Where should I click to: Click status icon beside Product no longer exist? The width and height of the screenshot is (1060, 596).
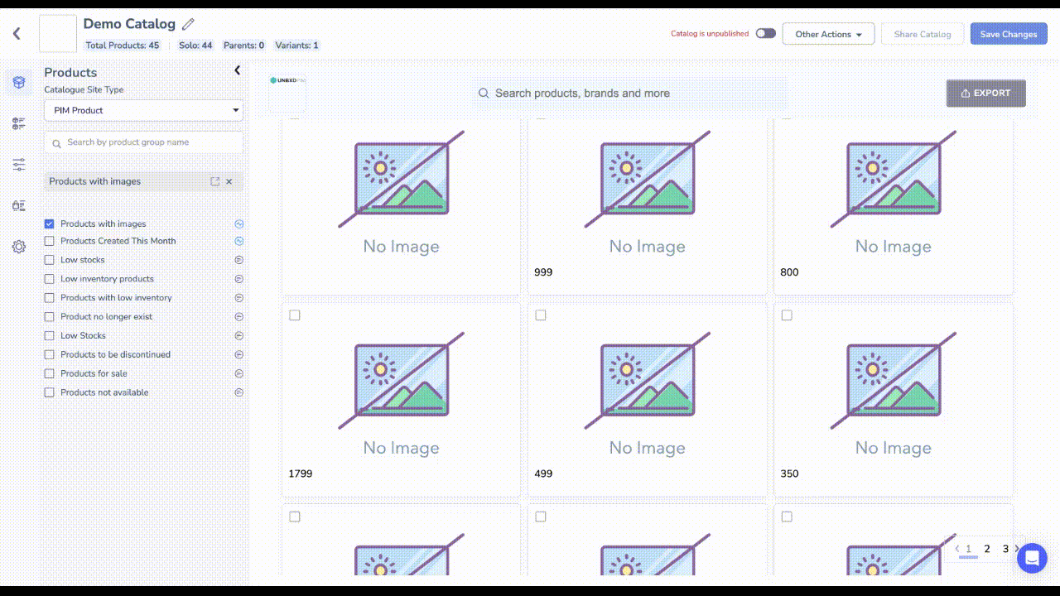pos(238,317)
